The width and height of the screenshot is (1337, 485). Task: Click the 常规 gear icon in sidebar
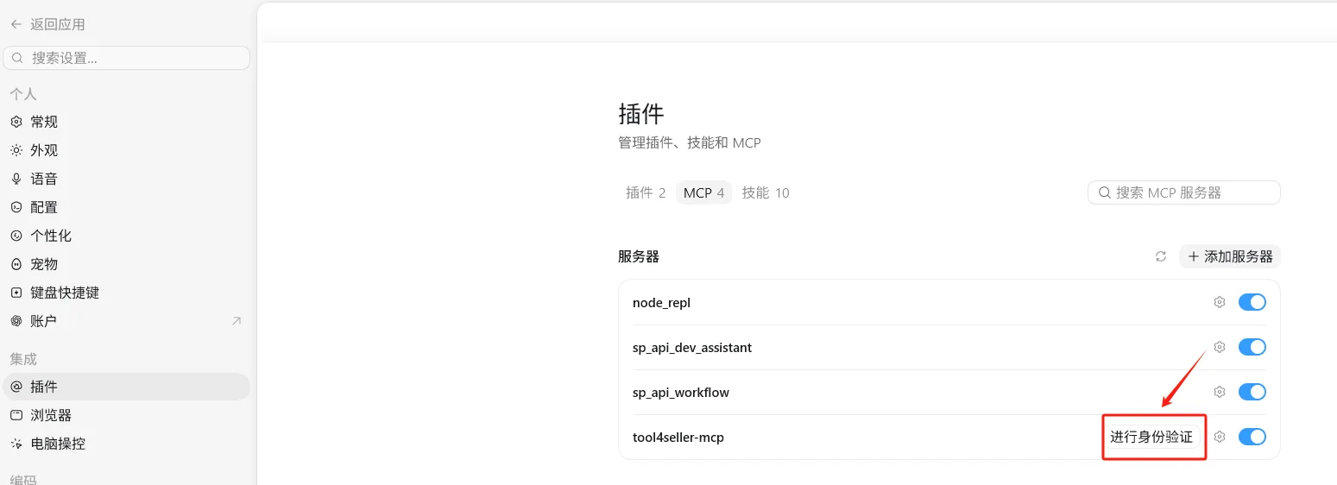(16, 122)
